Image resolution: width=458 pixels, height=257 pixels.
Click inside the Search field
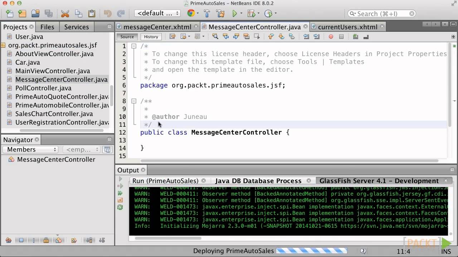382,14
